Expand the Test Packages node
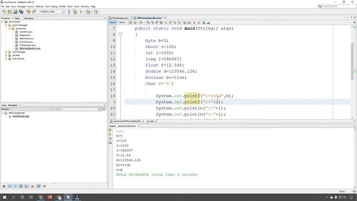 [6, 52]
